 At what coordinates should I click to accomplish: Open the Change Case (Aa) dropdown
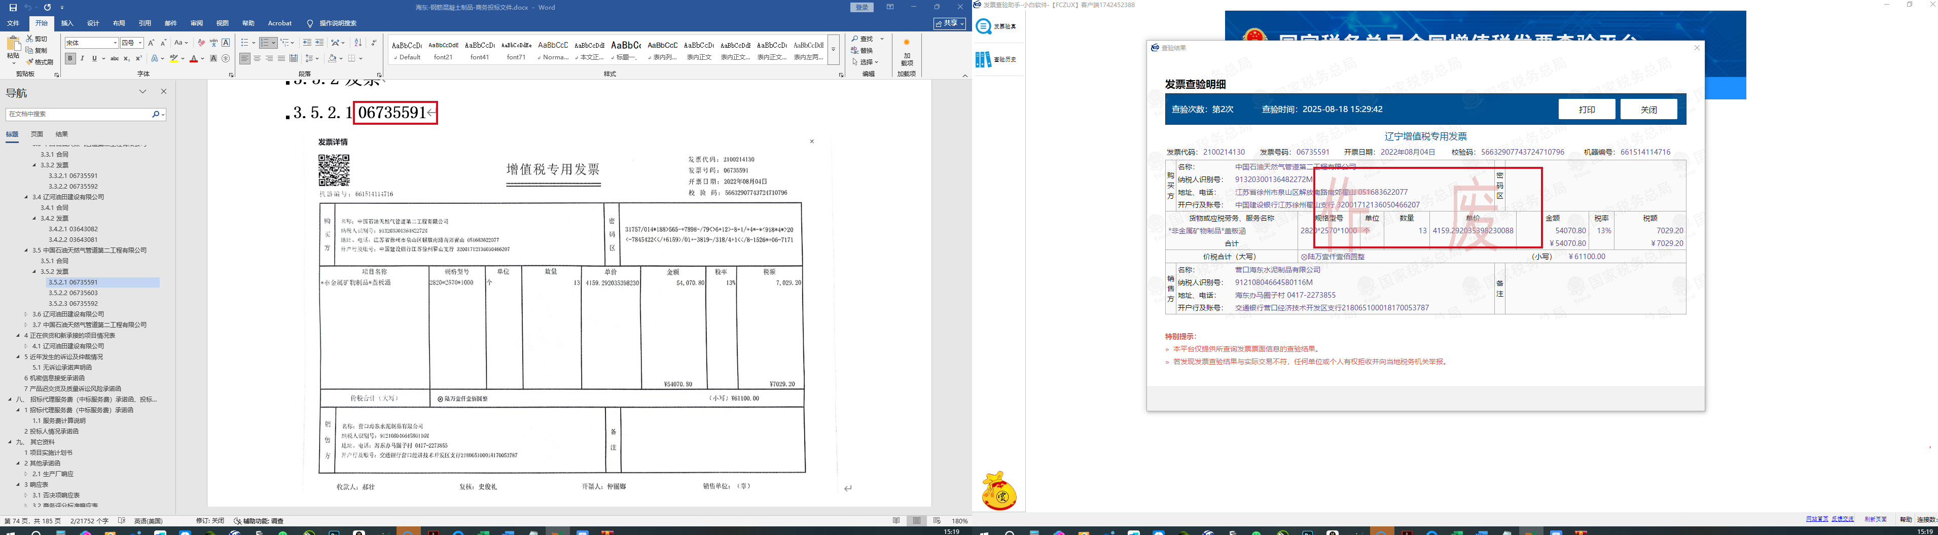pyautogui.click(x=182, y=43)
